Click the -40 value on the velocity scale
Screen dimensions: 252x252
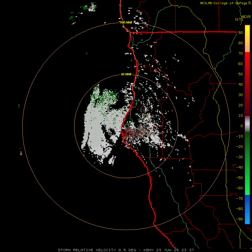(239, 167)
